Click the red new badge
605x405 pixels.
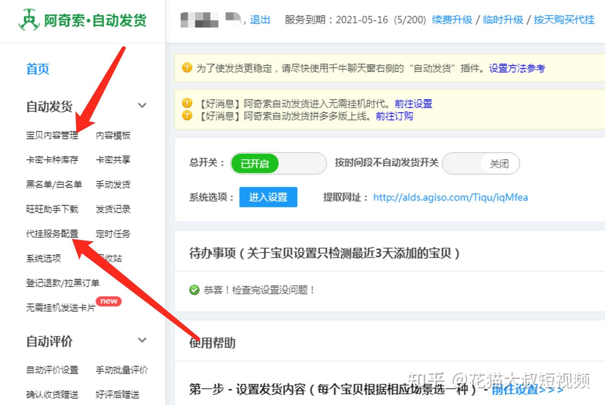[108, 301]
